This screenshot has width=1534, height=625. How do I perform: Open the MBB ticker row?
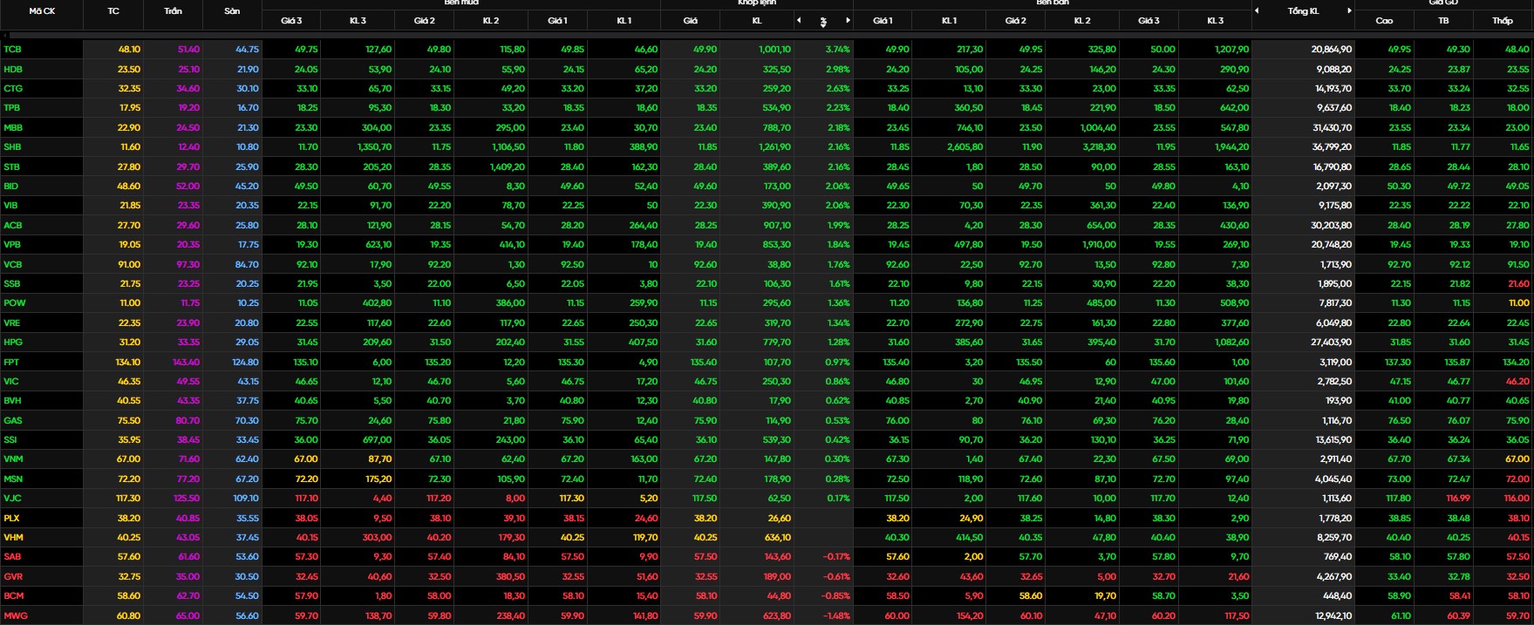pos(13,127)
